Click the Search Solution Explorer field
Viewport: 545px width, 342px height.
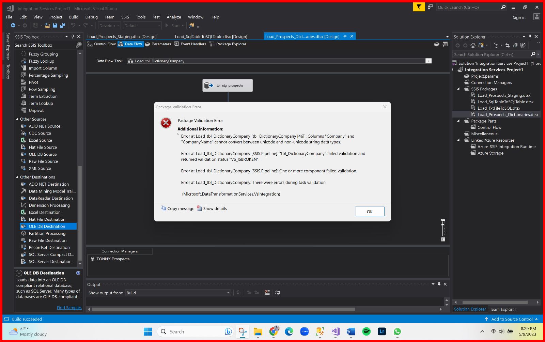[x=491, y=55]
